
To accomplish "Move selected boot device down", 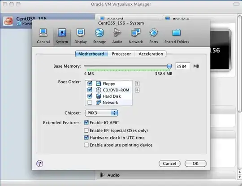I will tap(137, 90).
